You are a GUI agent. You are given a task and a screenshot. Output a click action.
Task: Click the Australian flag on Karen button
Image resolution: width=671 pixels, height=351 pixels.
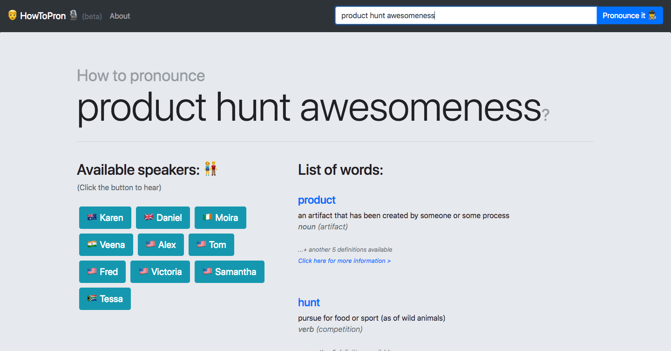click(92, 217)
